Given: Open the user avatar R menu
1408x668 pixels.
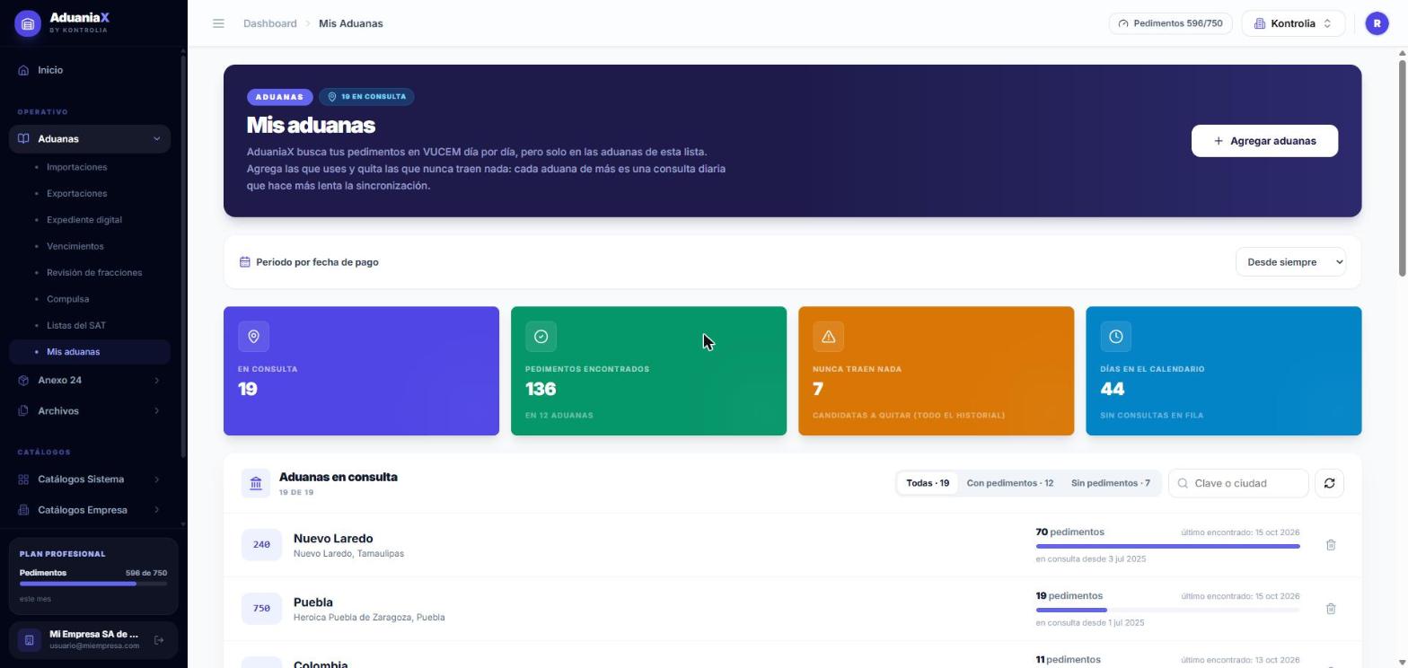Looking at the screenshot, I should (1377, 23).
